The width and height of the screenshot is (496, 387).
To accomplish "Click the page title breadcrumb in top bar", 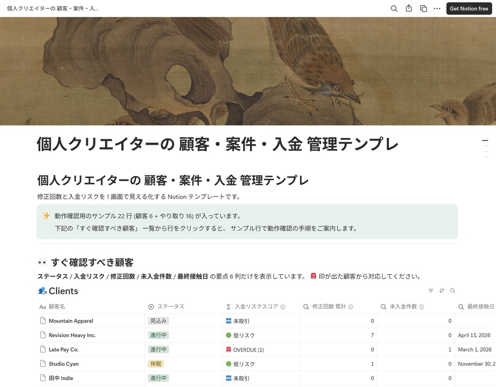I will click(x=53, y=9).
